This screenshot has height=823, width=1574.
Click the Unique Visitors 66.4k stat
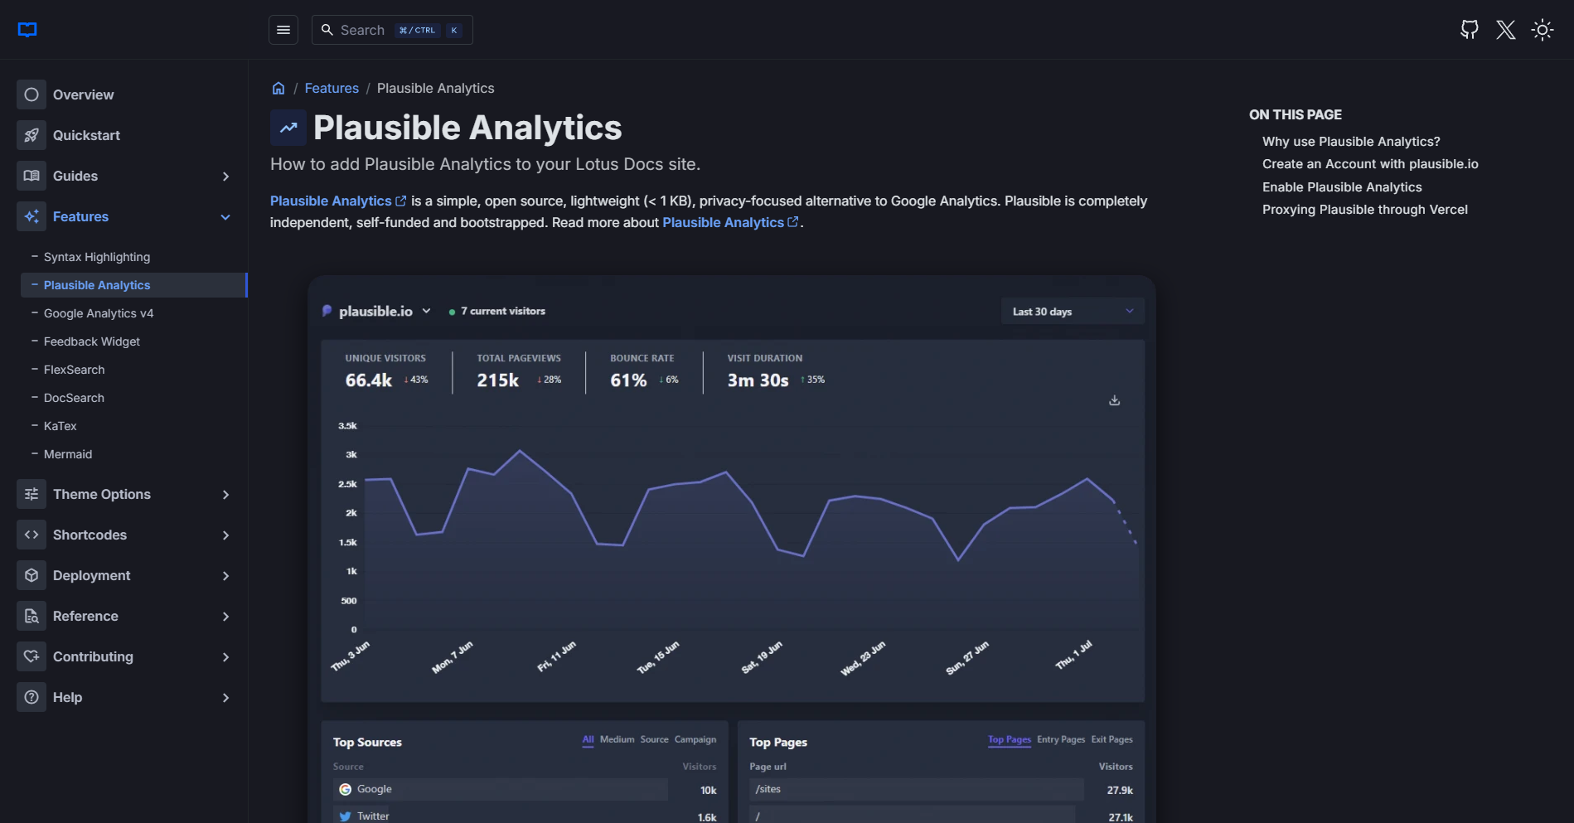click(x=386, y=370)
